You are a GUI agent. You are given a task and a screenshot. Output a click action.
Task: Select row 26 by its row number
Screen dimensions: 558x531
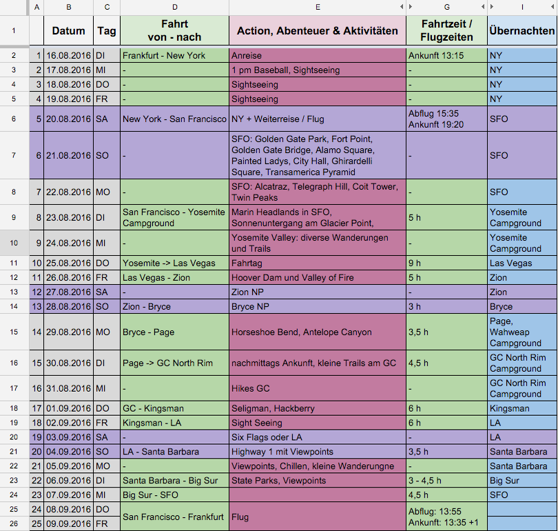[x=14, y=523]
